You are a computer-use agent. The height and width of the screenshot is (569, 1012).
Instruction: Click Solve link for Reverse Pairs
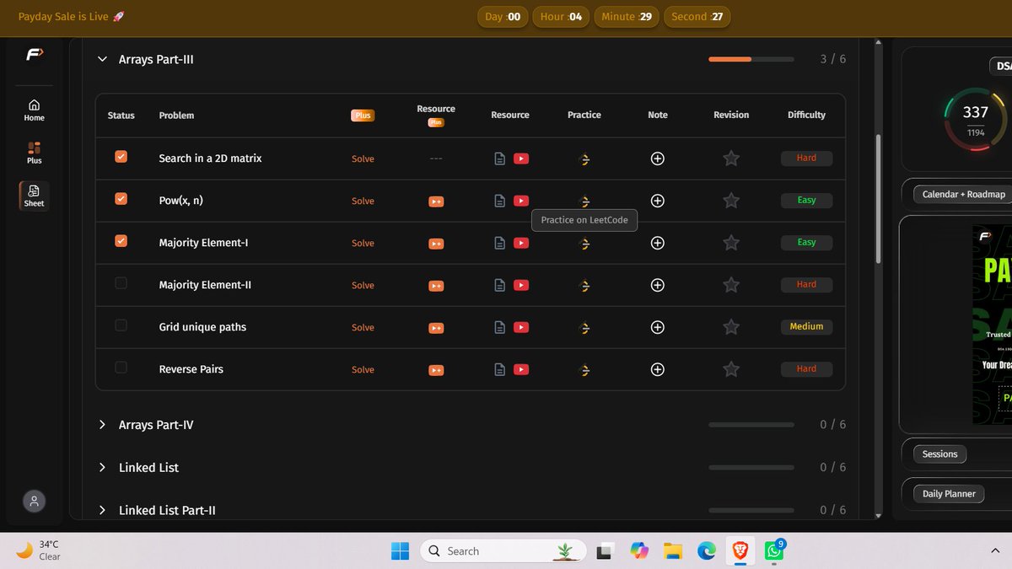[363, 369]
